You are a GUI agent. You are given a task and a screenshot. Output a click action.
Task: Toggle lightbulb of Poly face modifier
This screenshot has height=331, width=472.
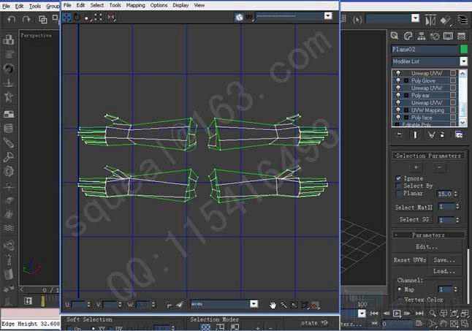pos(398,118)
